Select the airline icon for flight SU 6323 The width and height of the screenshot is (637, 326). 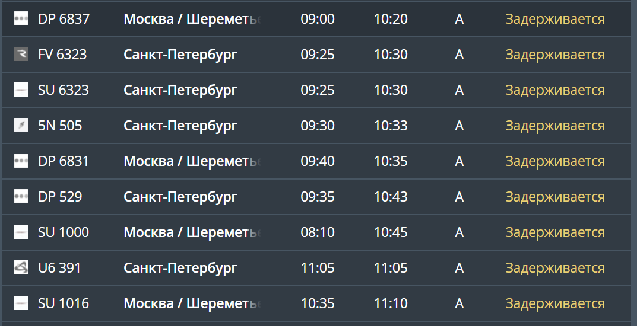(21, 90)
